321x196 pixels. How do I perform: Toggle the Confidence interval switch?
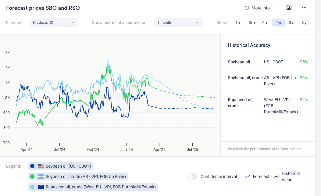(x=192, y=176)
